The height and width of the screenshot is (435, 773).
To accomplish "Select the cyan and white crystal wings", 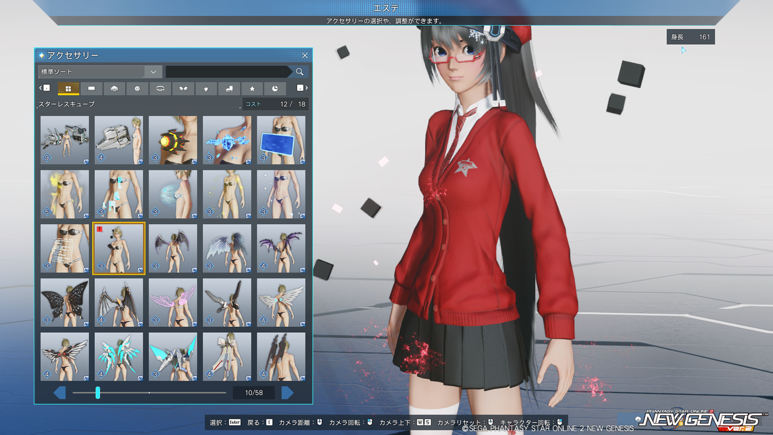I will tap(119, 356).
